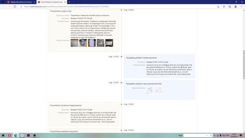Click the heading 'Покупатель создал спор'
The width and height of the screenshot is (245, 138).
61,11
